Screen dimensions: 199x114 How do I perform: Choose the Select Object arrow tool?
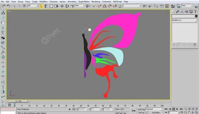point(41,6)
